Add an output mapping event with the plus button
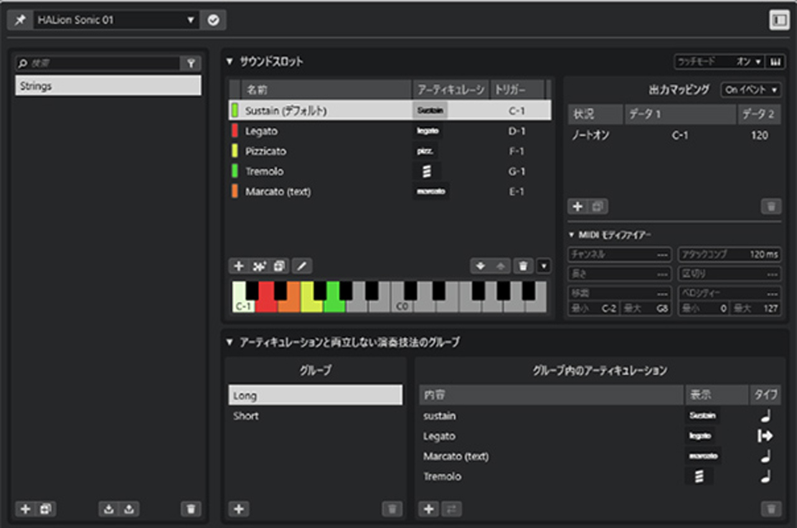The image size is (797, 528). [578, 206]
